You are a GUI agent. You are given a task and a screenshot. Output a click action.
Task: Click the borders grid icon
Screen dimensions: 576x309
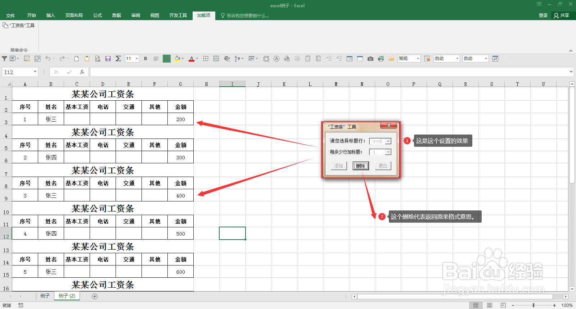click(x=206, y=59)
